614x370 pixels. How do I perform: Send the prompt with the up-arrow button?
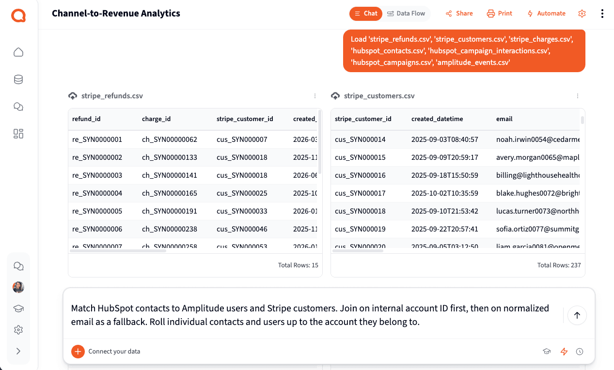tap(577, 315)
